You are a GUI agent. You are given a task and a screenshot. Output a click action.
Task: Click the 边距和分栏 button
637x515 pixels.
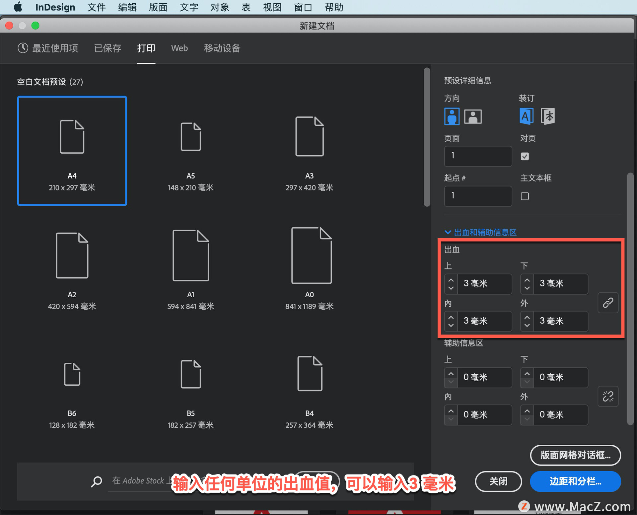(575, 481)
